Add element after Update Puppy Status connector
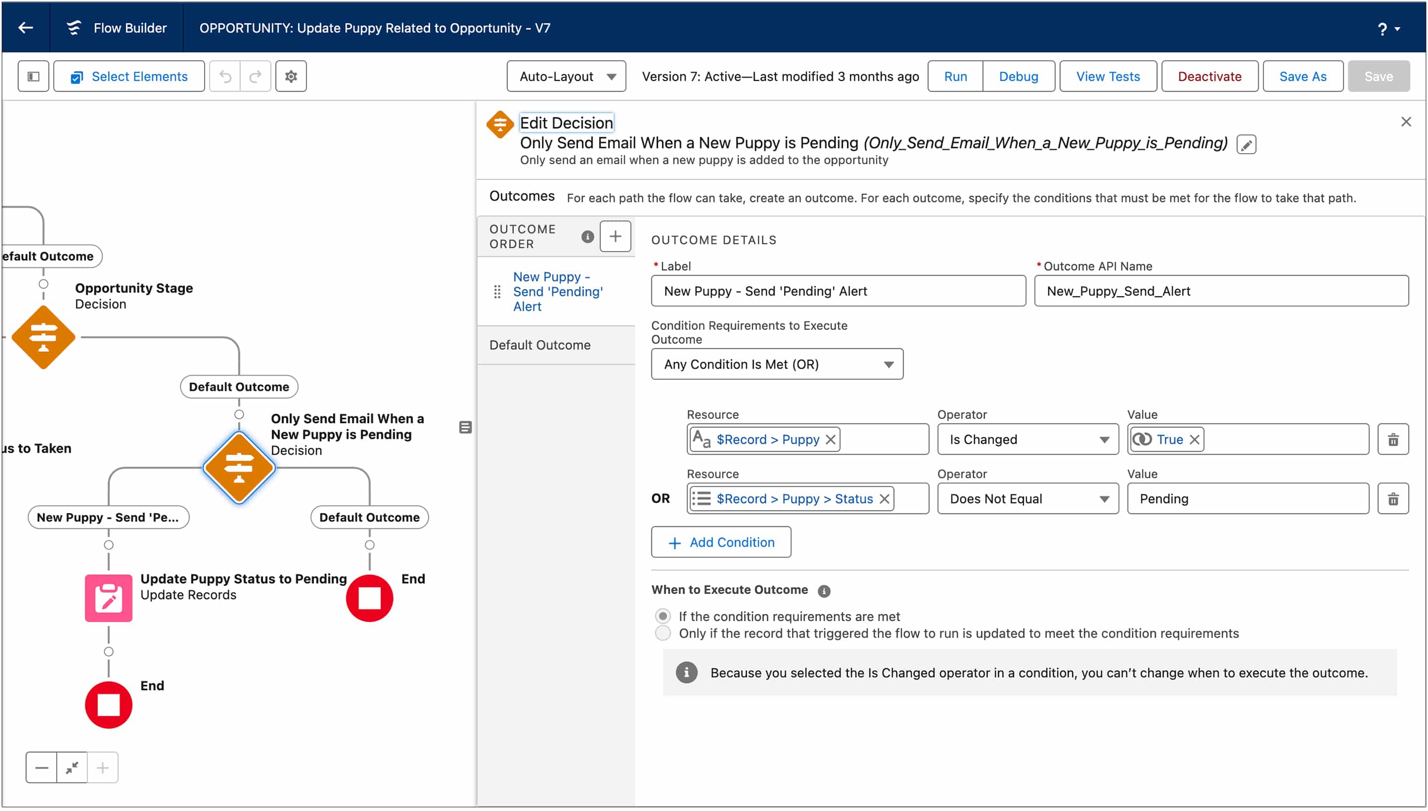The height and width of the screenshot is (811, 1428). click(108, 652)
